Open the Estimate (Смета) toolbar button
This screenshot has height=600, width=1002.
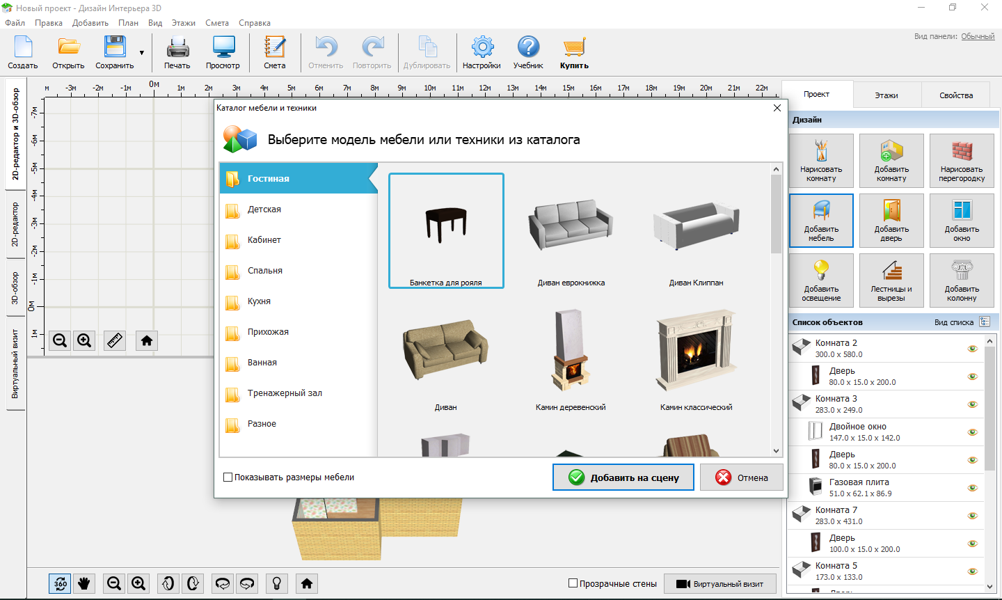pyautogui.click(x=275, y=53)
